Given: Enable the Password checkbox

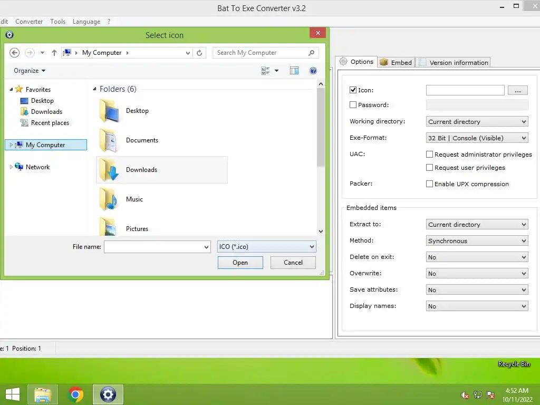Looking at the screenshot, I should tap(353, 105).
